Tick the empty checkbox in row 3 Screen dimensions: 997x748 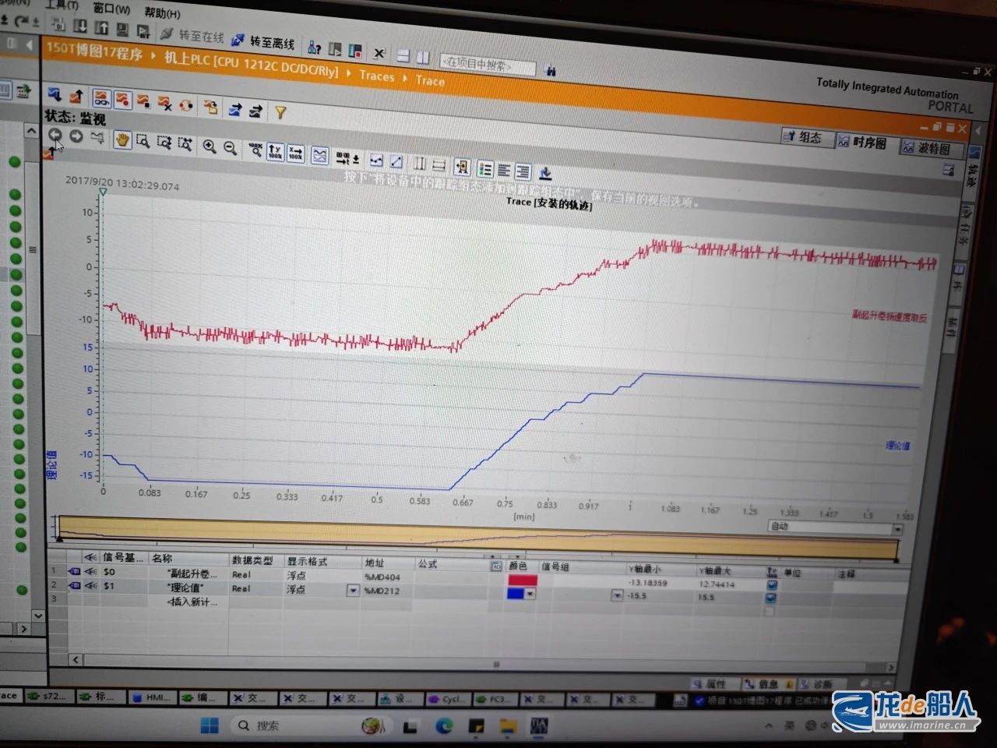[770, 612]
